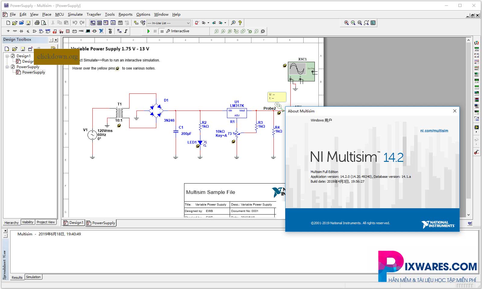The width and height of the screenshot is (482, 289).
Task: Switch to the Design1 sheet tab
Action: coord(73,223)
